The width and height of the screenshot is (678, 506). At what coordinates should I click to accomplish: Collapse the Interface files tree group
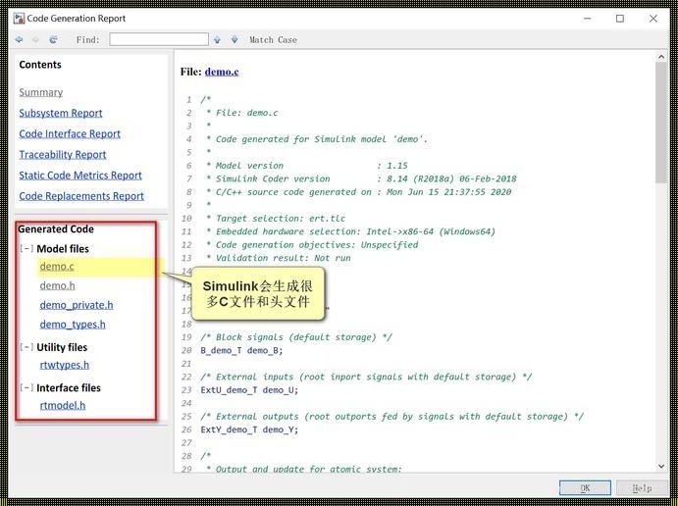pyautogui.click(x=26, y=387)
